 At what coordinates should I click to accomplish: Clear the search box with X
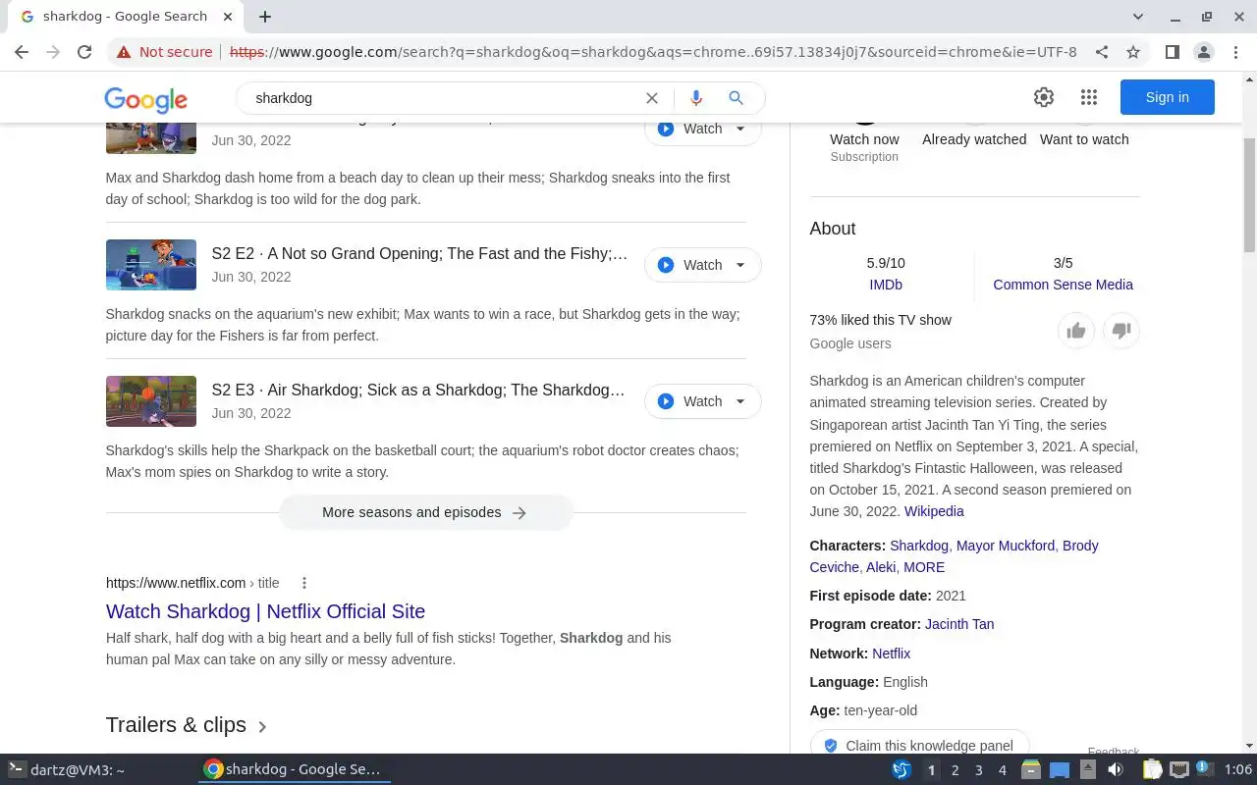point(652,98)
